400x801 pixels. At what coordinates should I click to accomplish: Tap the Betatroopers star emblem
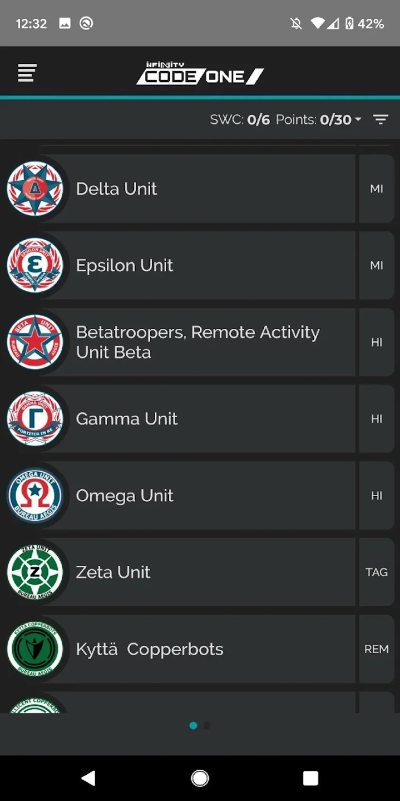click(35, 342)
